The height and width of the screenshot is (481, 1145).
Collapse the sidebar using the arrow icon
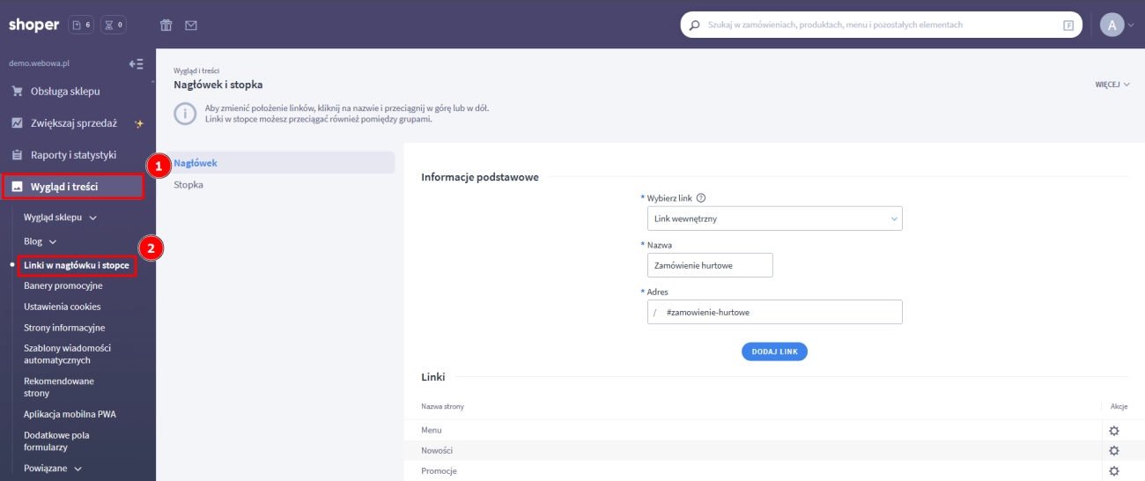click(136, 64)
